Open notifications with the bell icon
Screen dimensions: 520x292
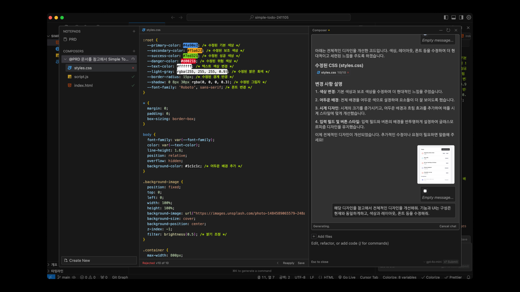pos(468,277)
